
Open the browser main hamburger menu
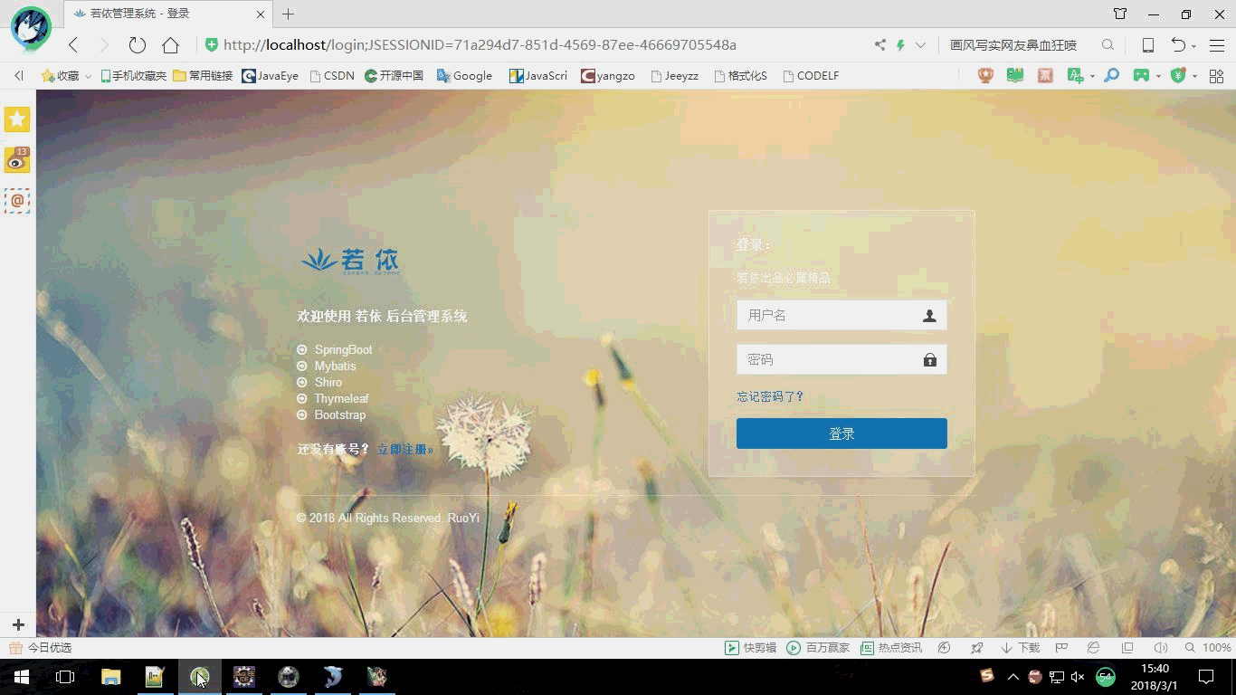(x=1216, y=45)
